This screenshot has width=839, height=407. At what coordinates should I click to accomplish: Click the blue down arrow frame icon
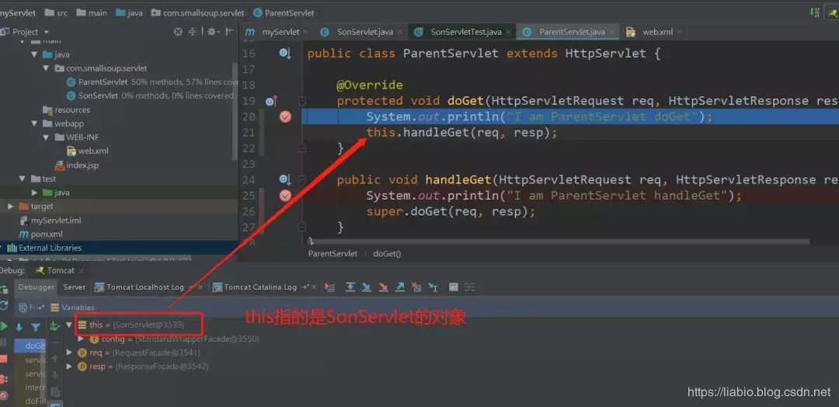coord(19,327)
